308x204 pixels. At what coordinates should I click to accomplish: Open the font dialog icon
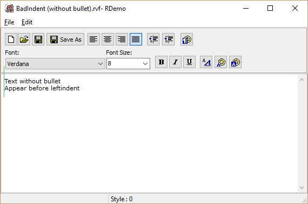[x=206, y=62]
